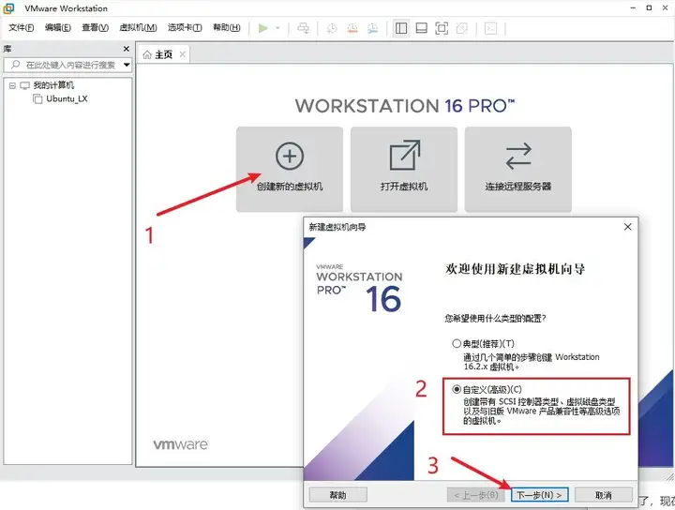This screenshot has width=675, height=510.
Task: Click the 创建新的虚拟机 tile
Action: (x=290, y=169)
